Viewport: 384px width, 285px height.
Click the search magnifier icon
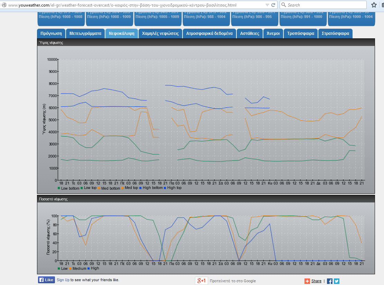(283, 5)
